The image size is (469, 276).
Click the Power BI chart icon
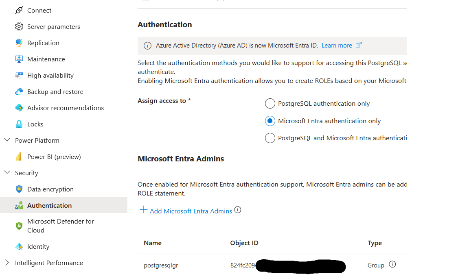[19, 157]
